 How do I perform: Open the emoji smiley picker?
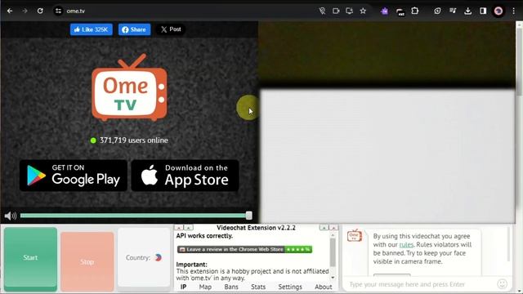[502, 284]
